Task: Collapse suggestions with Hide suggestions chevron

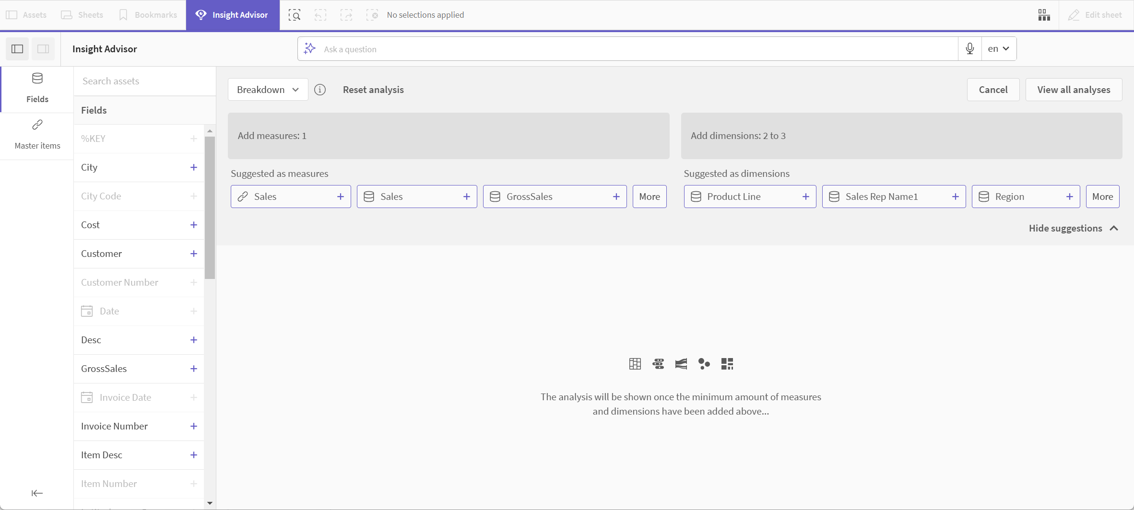Action: [x=1114, y=228]
